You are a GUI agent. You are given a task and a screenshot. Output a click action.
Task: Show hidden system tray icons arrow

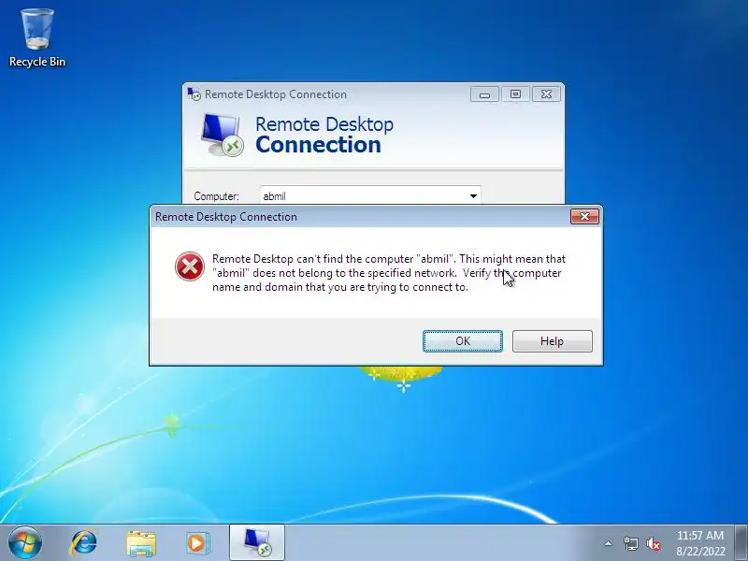[609, 543]
